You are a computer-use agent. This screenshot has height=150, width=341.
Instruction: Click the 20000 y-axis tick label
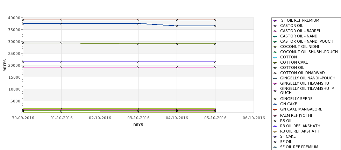pyautogui.click(x=15, y=65)
